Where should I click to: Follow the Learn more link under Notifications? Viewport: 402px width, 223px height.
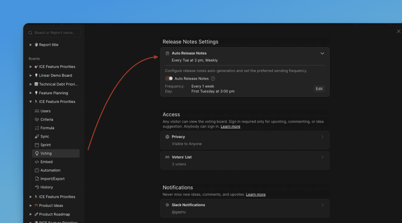tap(256, 195)
